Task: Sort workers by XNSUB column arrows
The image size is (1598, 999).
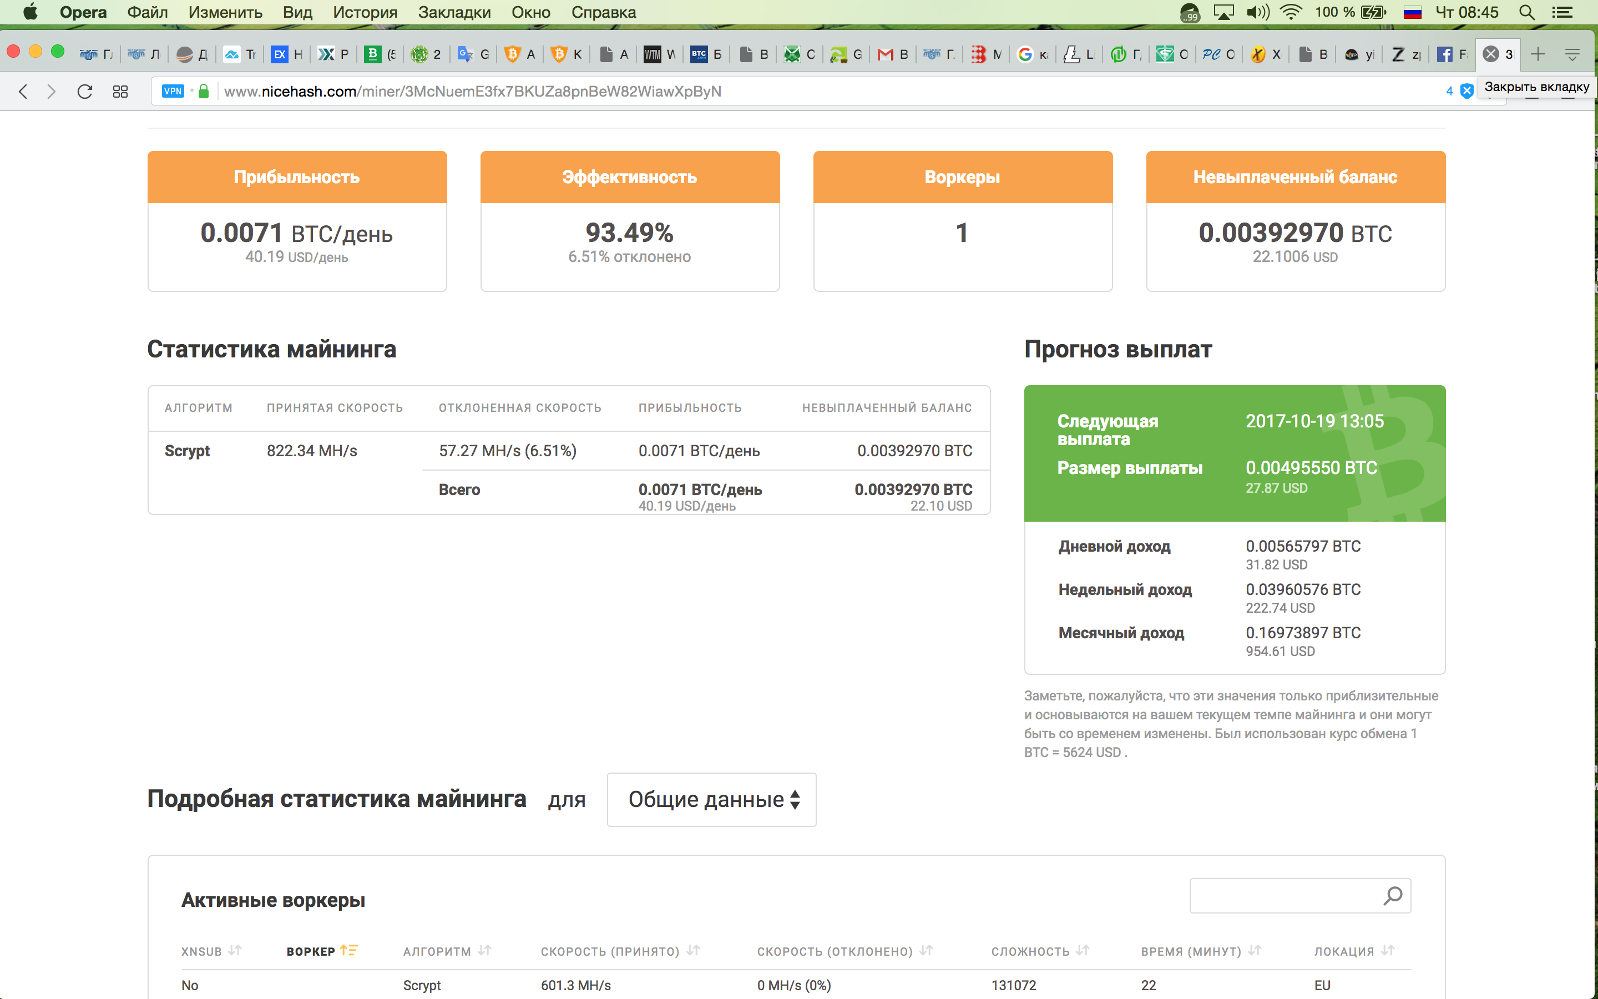Action: pyautogui.click(x=235, y=950)
